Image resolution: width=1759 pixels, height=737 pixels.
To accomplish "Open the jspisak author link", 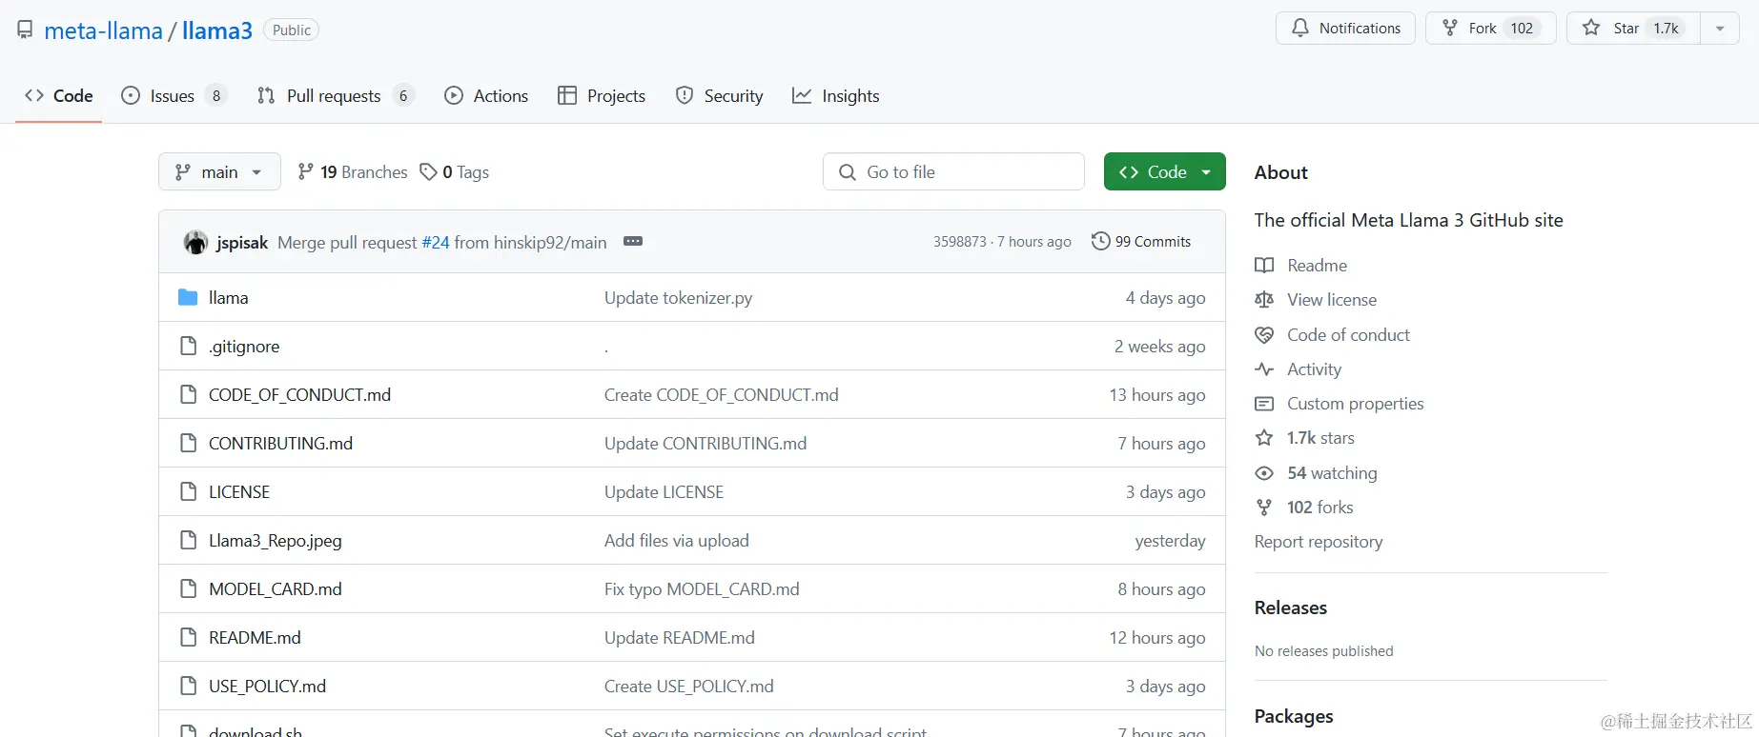I will [x=242, y=242].
